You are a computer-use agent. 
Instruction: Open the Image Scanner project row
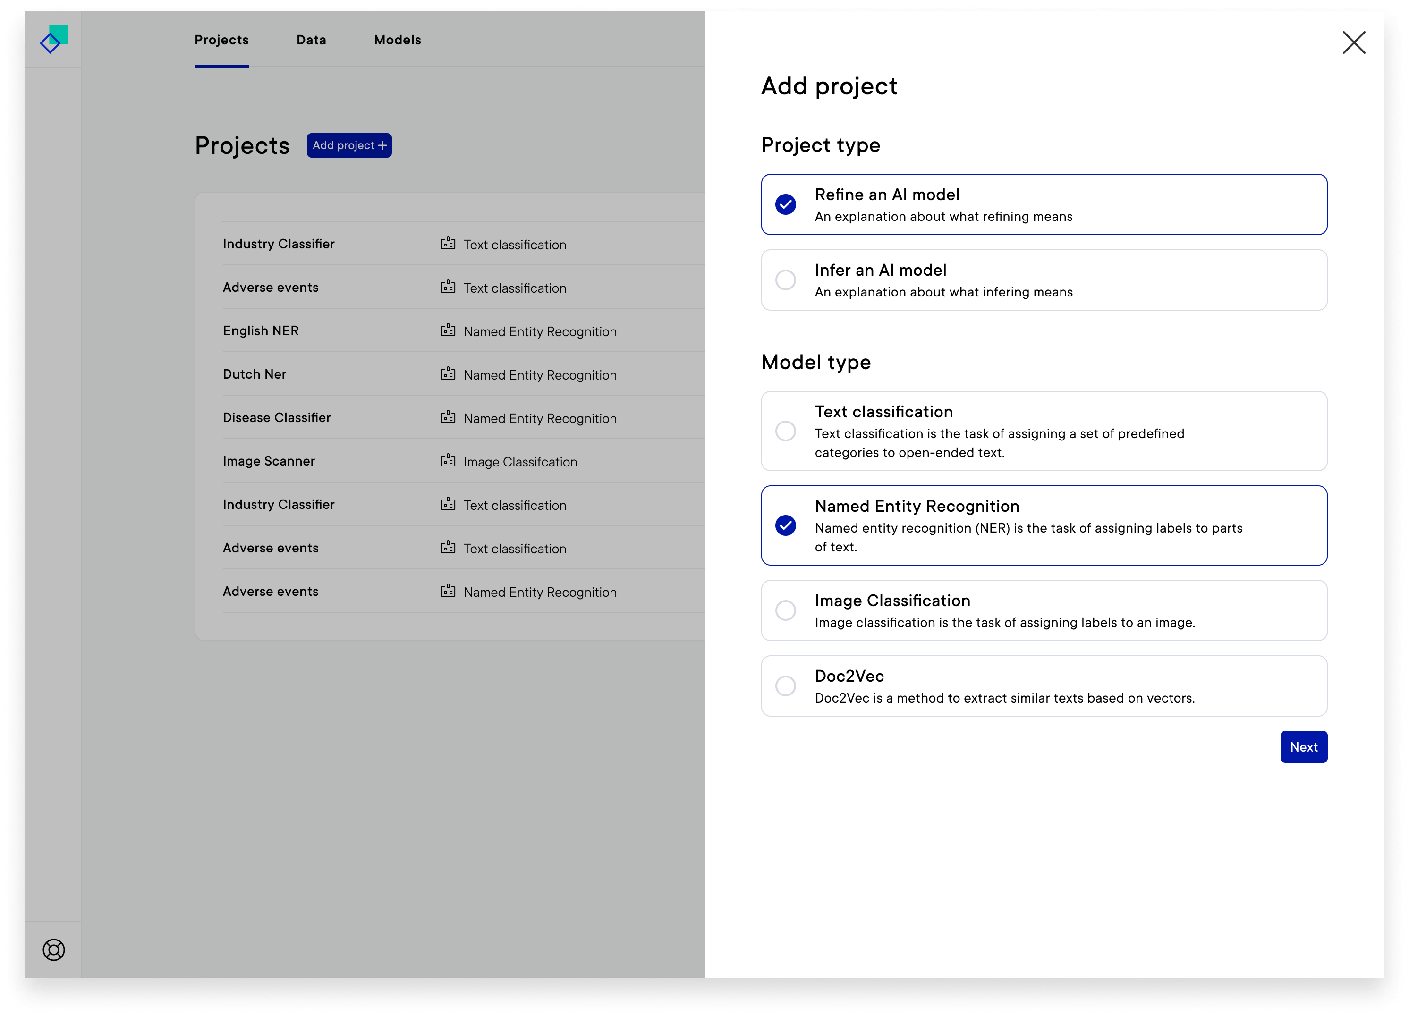pyautogui.click(x=269, y=461)
